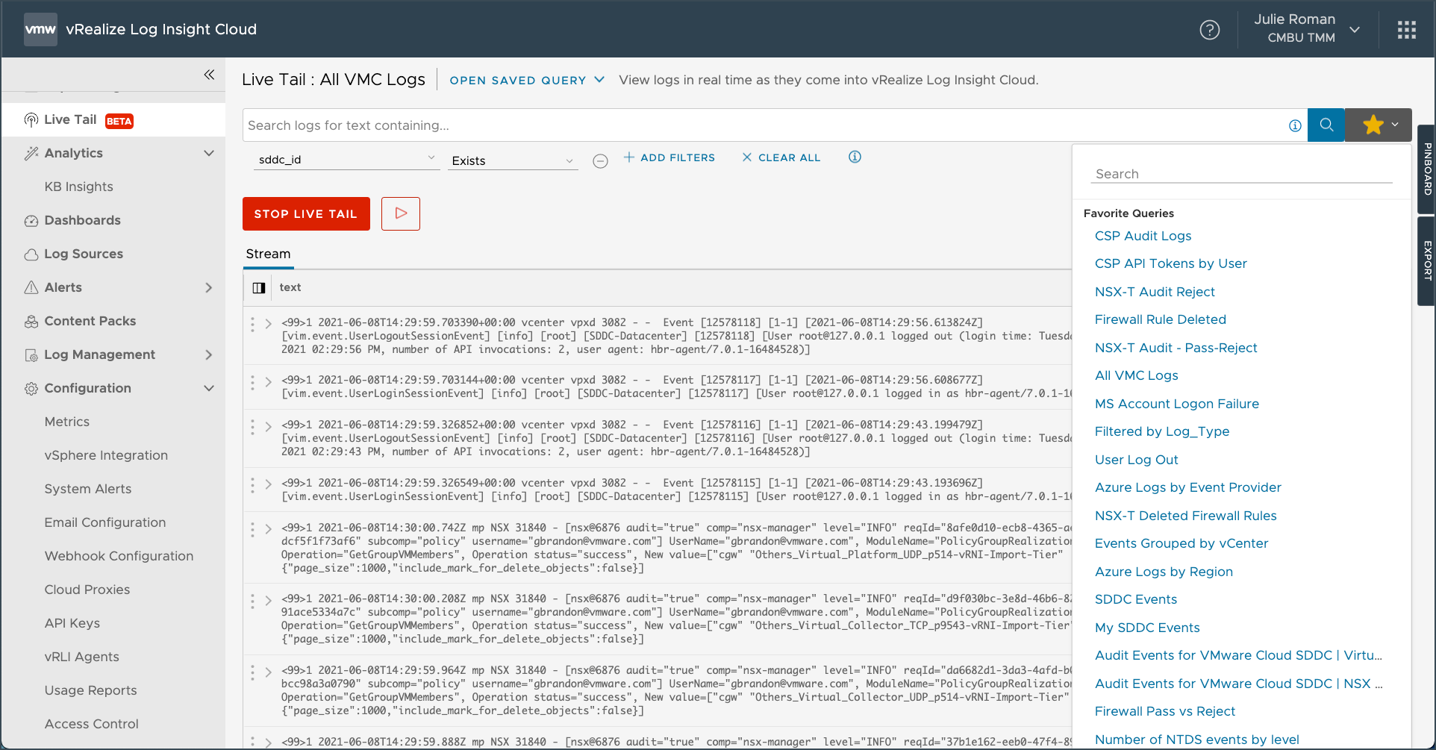
Task: Click Clear All filters
Action: tap(781, 157)
